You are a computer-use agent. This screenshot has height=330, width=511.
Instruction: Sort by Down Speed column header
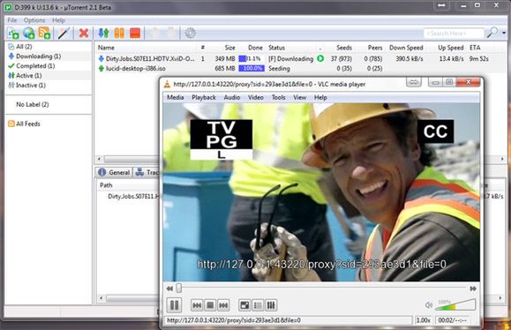(406, 48)
